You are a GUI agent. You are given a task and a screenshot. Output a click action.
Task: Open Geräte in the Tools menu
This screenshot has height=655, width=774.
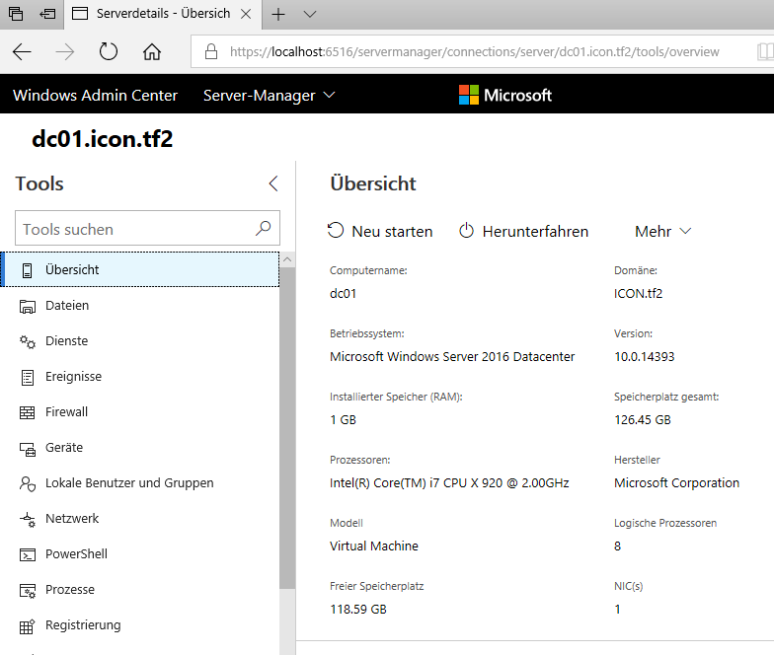pyautogui.click(x=140, y=448)
